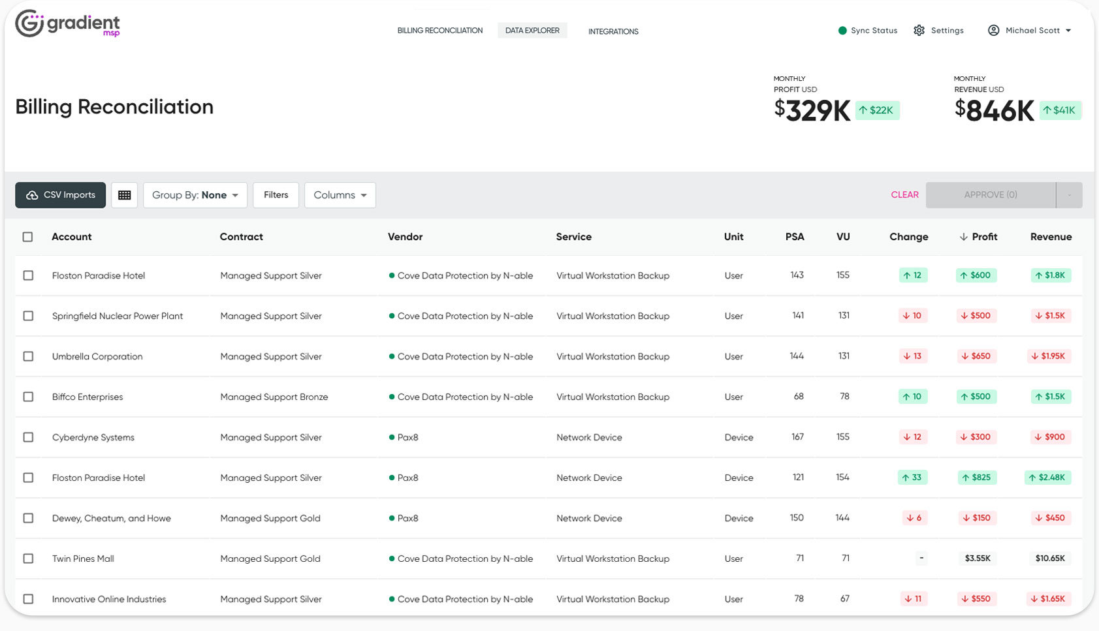
Task: Click the VU column header
Action: coord(843,237)
